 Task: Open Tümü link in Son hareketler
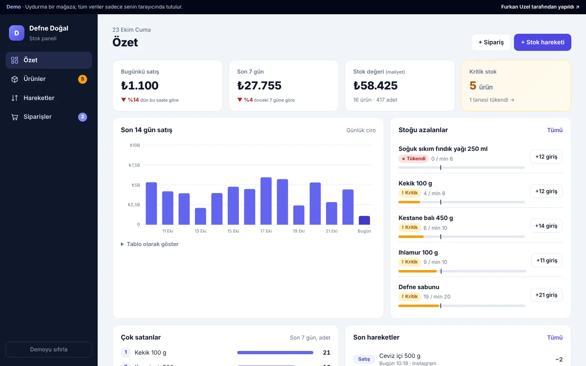tap(555, 338)
